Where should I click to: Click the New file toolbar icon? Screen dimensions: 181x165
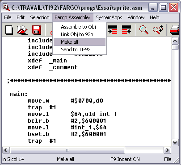(9, 30)
